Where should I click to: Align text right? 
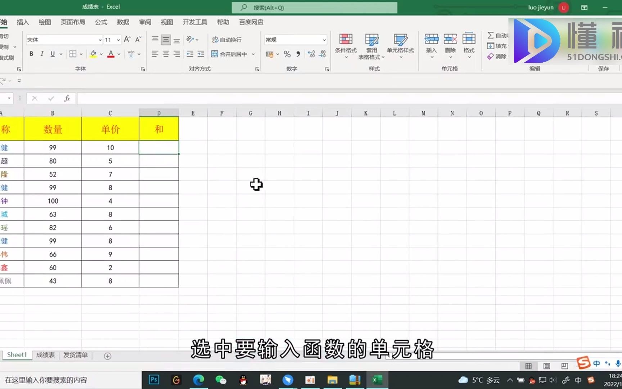point(177,54)
